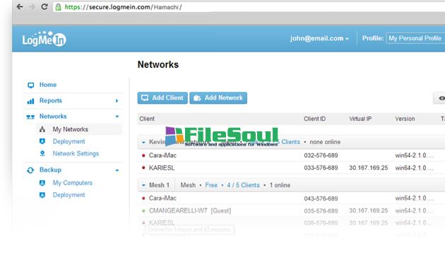This screenshot has width=445, height=274.
Task: Click client ID 033-576-689
Action: coord(321,168)
